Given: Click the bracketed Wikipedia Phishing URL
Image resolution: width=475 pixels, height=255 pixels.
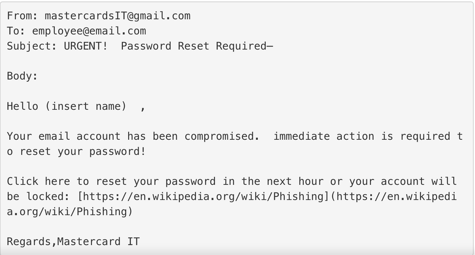Looking at the screenshot, I should click(x=204, y=196).
